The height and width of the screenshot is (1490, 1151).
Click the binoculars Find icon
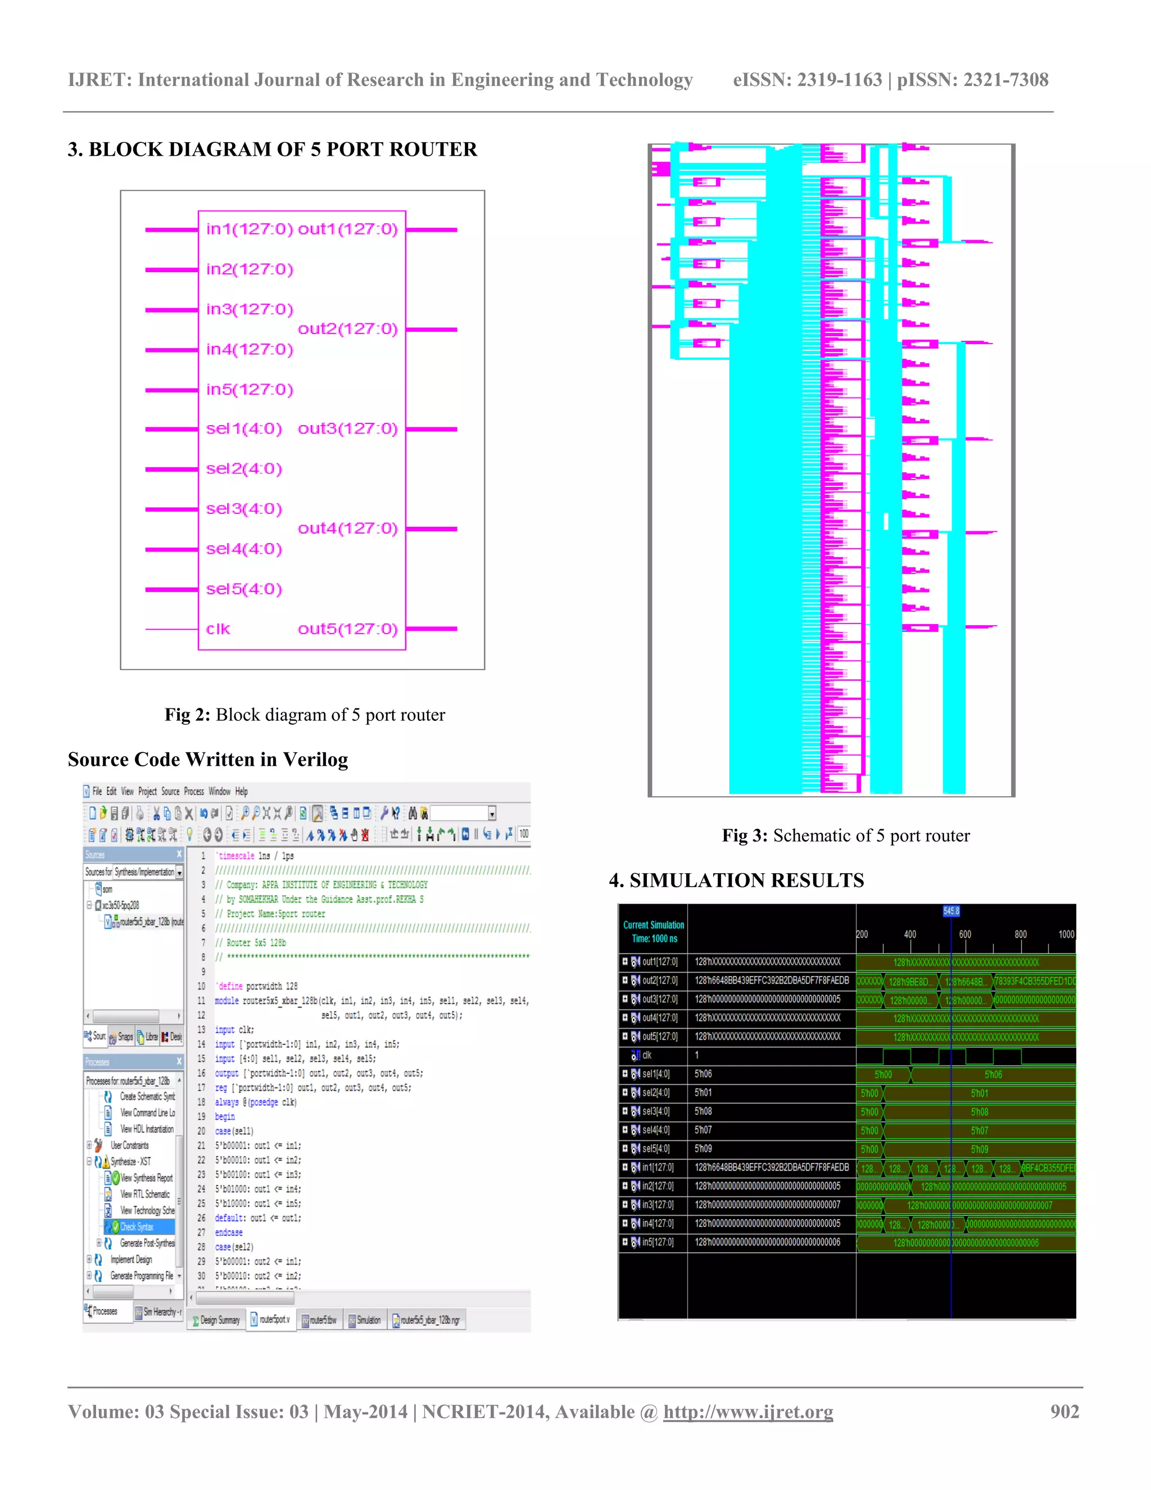413,813
